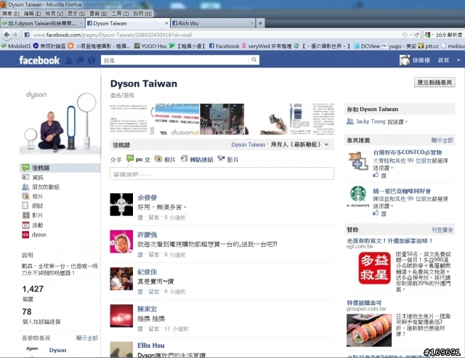Bookmark page with the star icon
Screen dimensions: 465x358
[405, 35]
